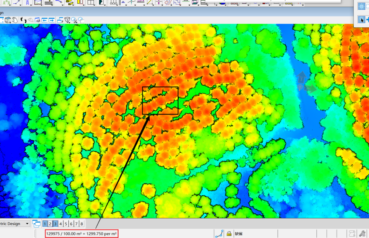The image size is (369, 238).
Task: Click the green arrow of view axis triad
Action: (x=311, y=89)
